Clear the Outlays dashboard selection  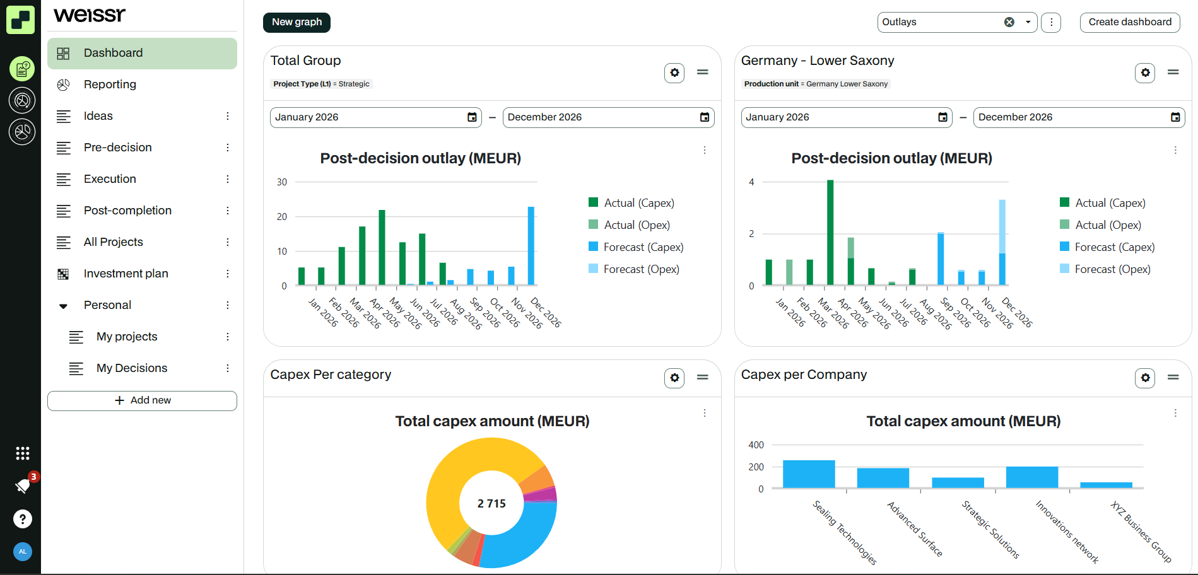(x=1009, y=22)
